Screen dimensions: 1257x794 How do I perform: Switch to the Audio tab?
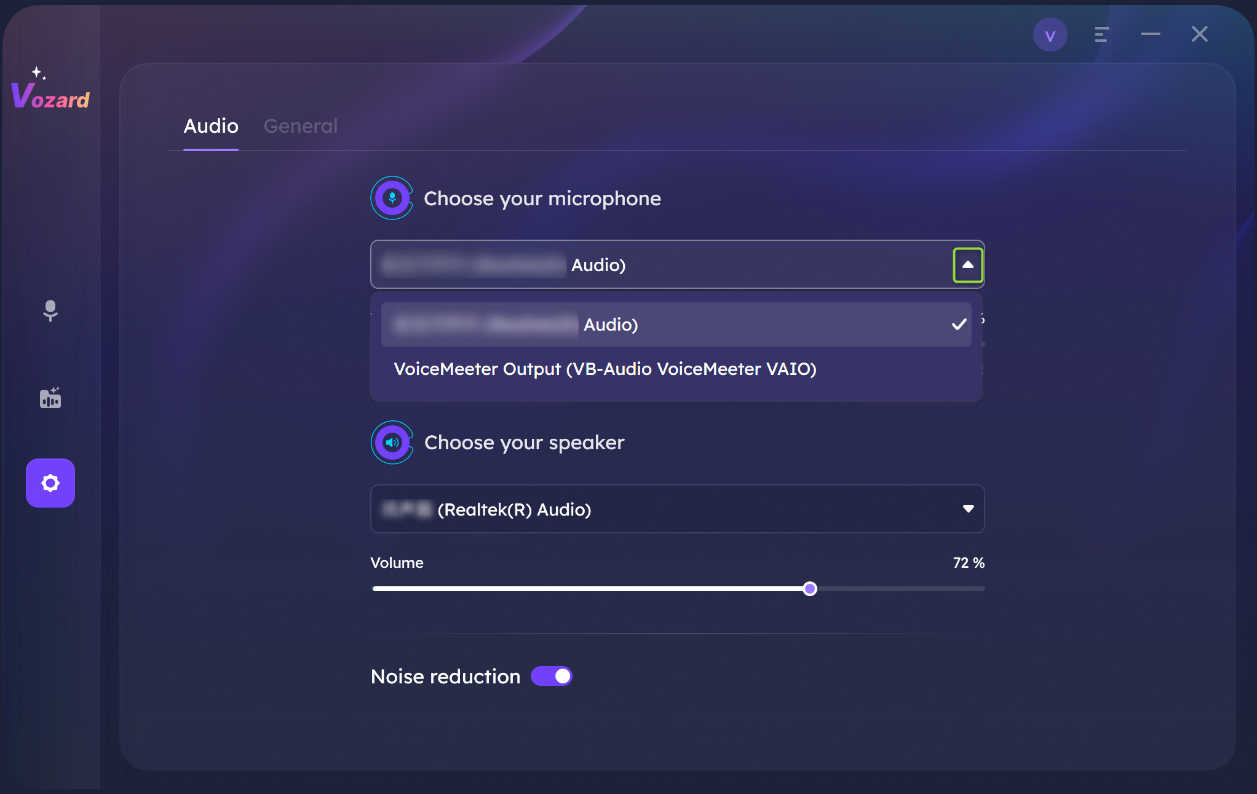click(x=210, y=126)
